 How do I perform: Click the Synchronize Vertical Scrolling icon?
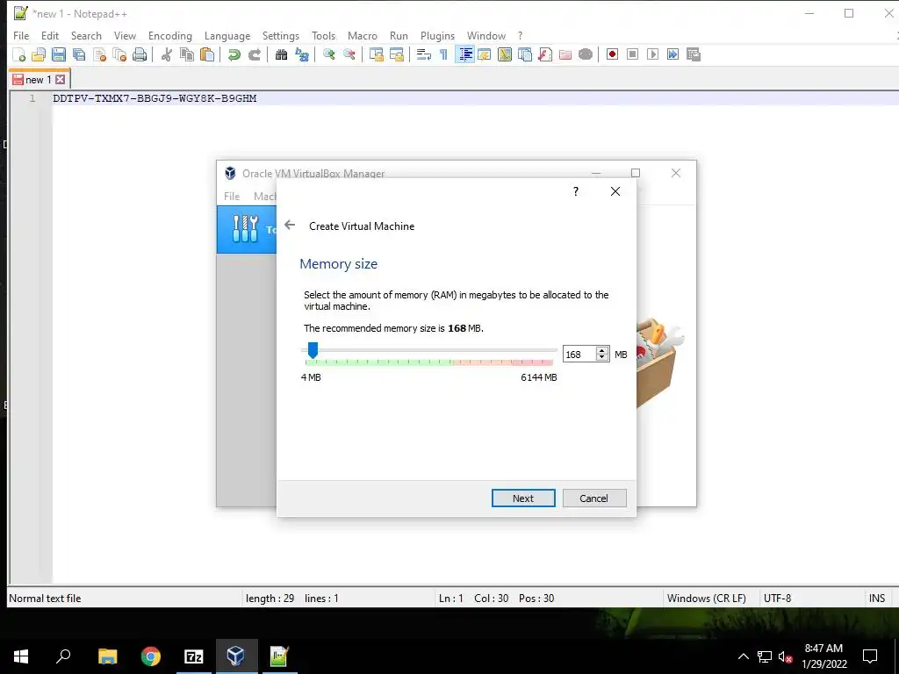tap(377, 54)
